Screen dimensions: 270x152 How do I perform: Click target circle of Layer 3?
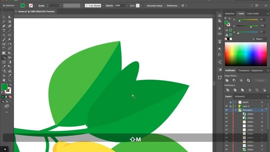pos(262,106)
